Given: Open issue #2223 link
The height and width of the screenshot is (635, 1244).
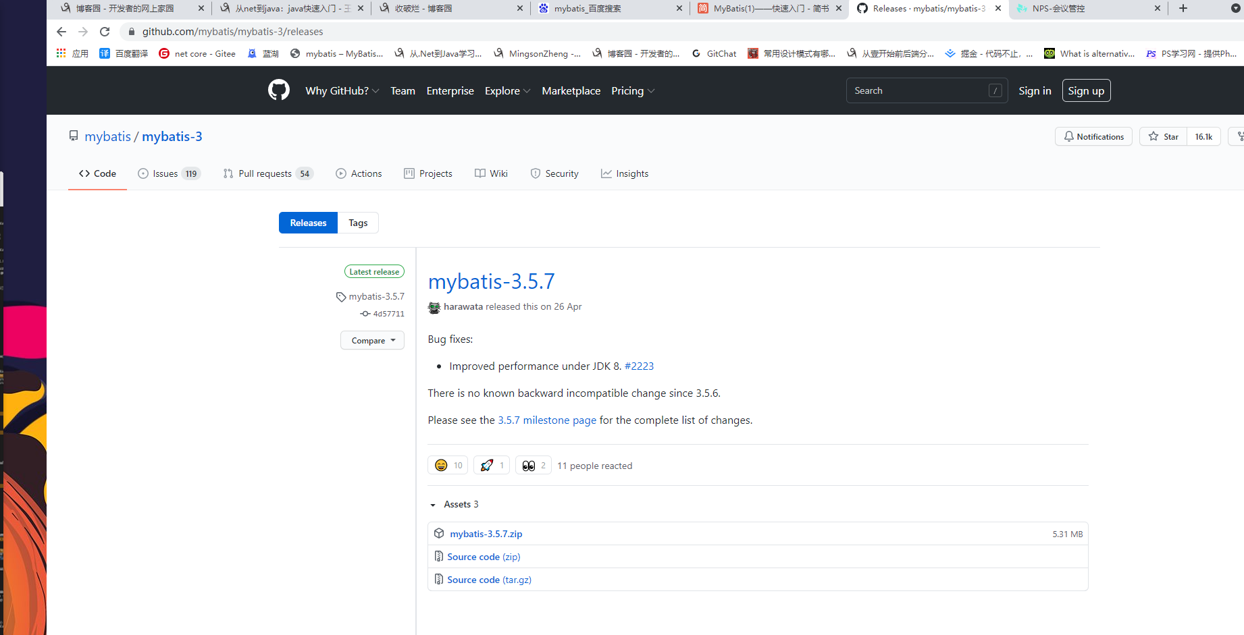Looking at the screenshot, I should click(x=639, y=366).
